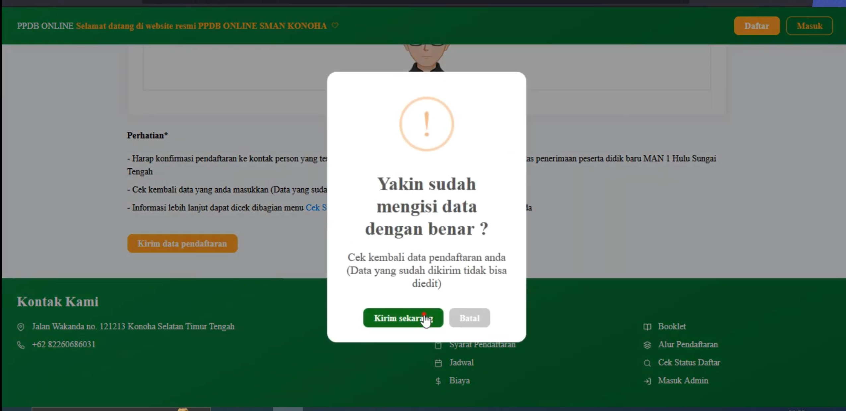Open the Syarat Pendaftaran footer link
The image size is (846, 411).
(x=482, y=345)
